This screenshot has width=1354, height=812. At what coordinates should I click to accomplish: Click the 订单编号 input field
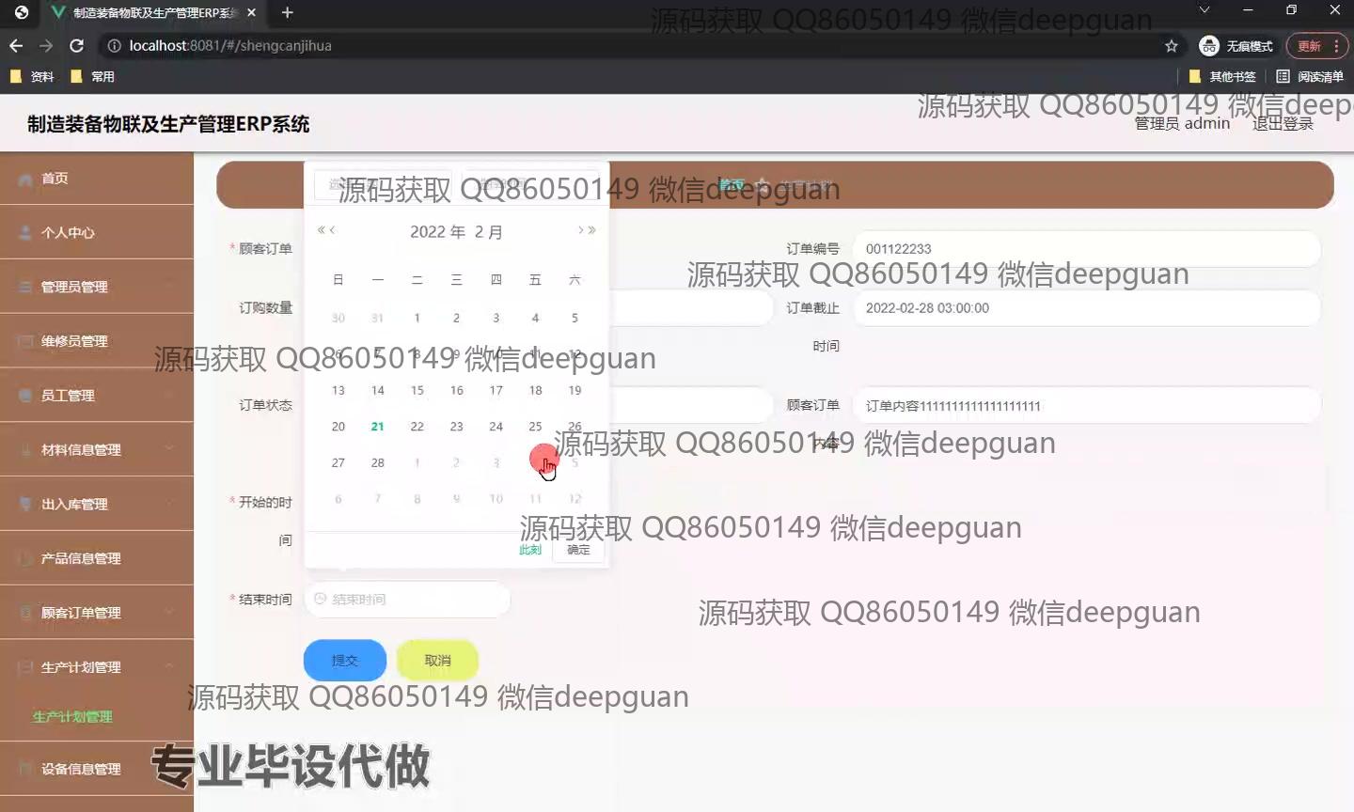(1086, 249)
